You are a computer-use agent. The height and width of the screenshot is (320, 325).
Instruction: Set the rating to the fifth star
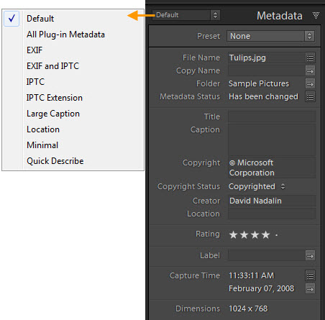click(x=276, y=235)
